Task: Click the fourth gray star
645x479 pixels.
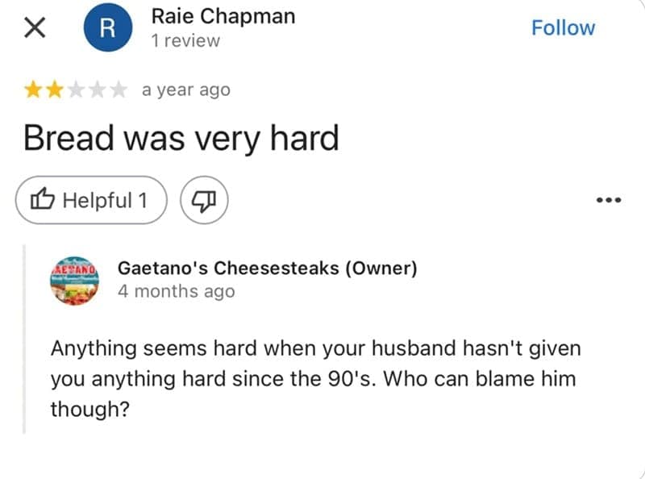Action: 98,90
